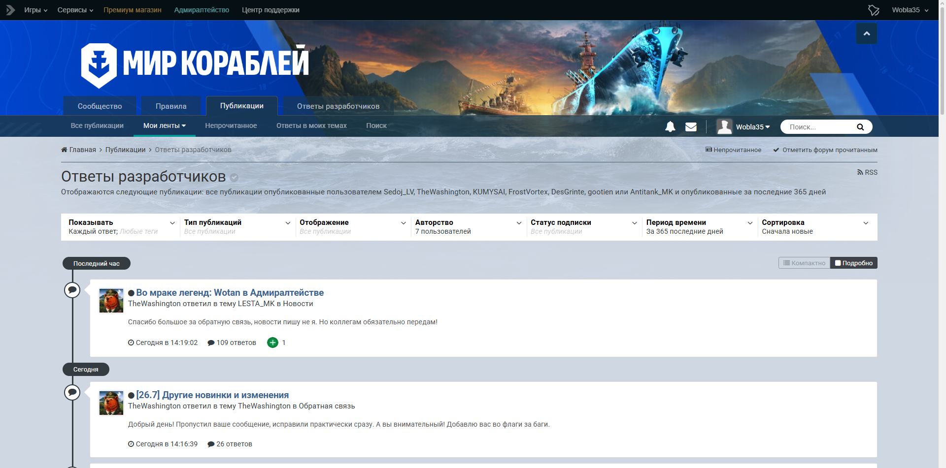Click the Публикации breadcrumb link
Viewport: 946px width, 468px height.
(125, 150)
